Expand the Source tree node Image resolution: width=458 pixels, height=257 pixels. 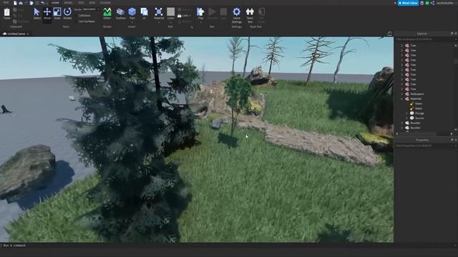point(407,118)
